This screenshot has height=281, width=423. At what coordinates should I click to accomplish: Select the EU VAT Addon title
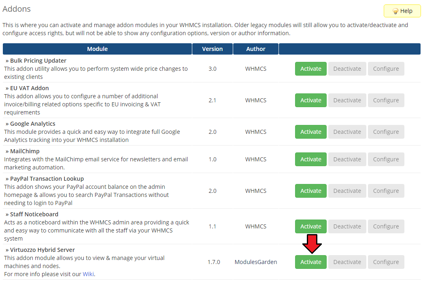click(30, 88)
